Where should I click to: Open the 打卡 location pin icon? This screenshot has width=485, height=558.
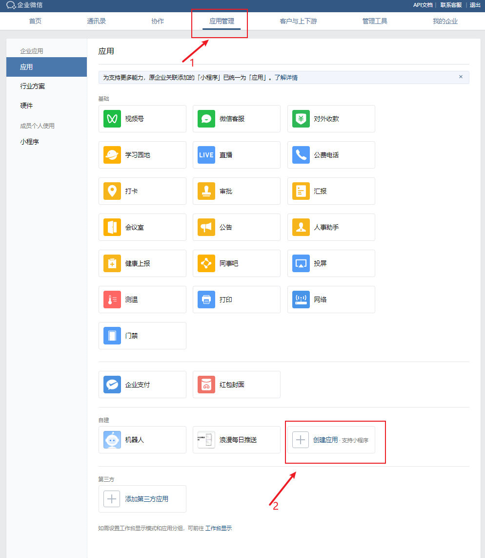point(112,191)
